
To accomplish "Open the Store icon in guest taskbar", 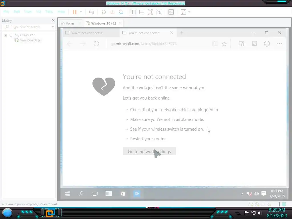I will (x=123, y=194).
